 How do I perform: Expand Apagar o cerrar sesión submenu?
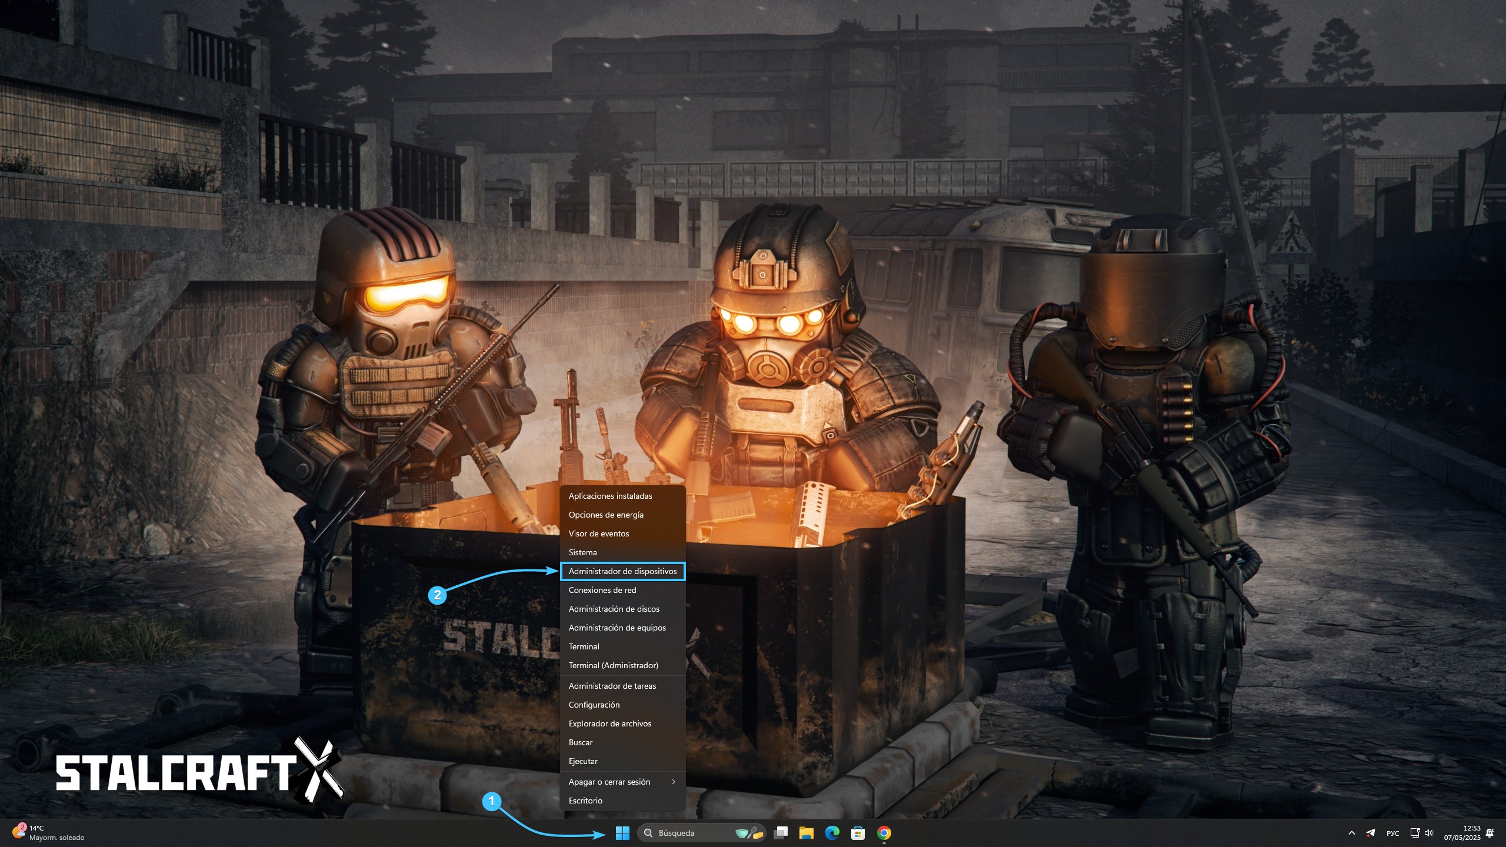point(623,782)
